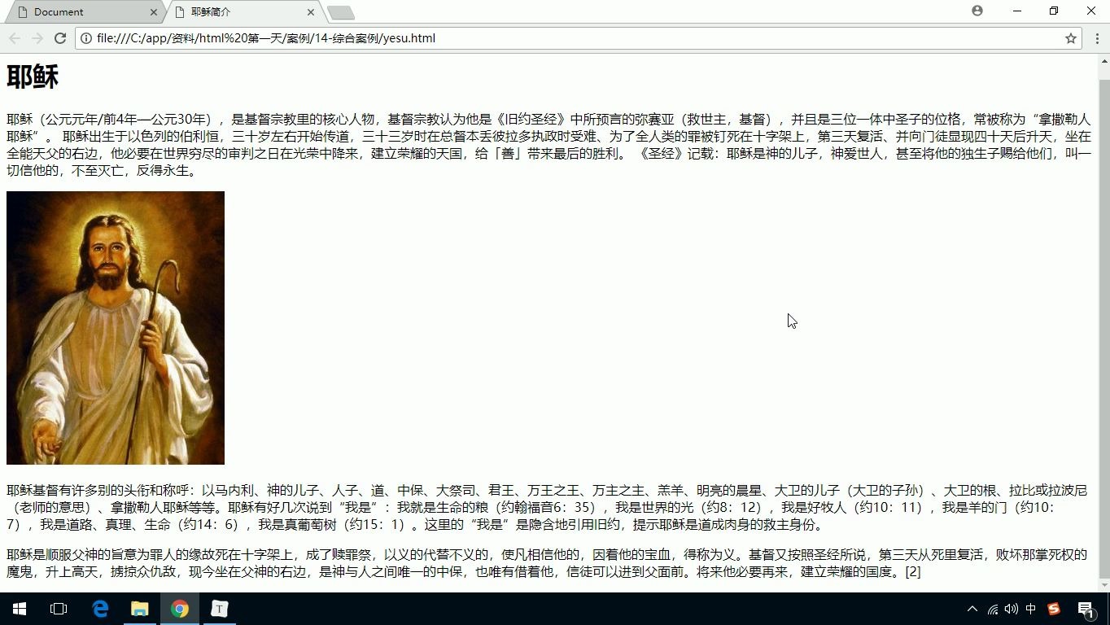Click the back navigation button

pyautogui.click(x=14, y=37)
